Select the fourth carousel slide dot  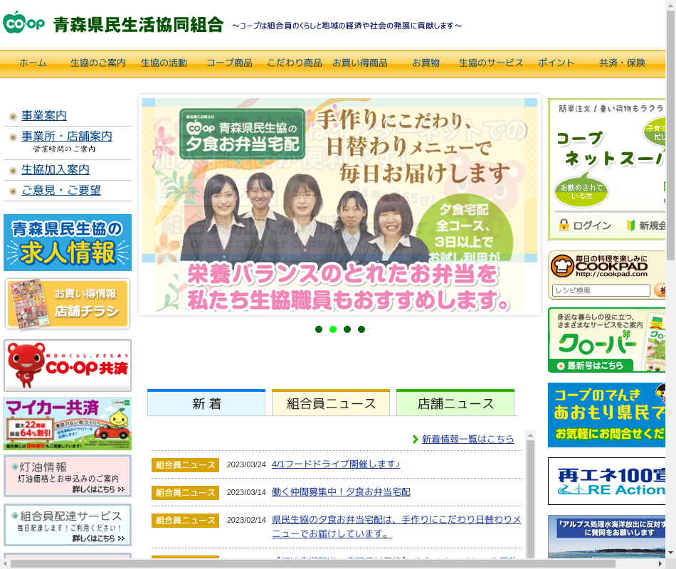click(x=361, y=329)
